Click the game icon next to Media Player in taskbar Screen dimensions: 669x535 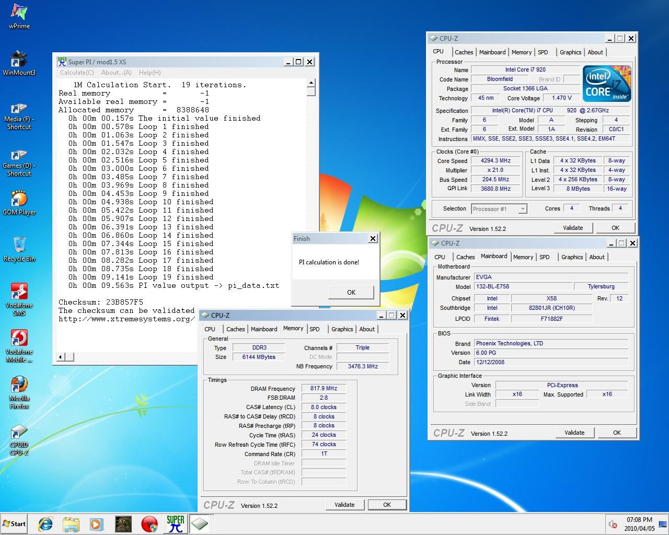click(123, 524)
